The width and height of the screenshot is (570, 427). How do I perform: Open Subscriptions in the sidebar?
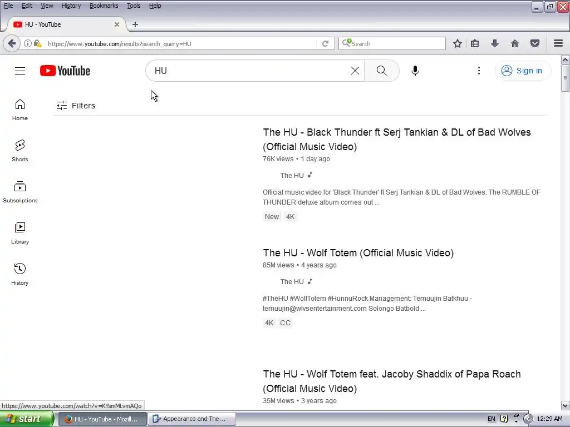pyautogui.click(x=20, y=192)
